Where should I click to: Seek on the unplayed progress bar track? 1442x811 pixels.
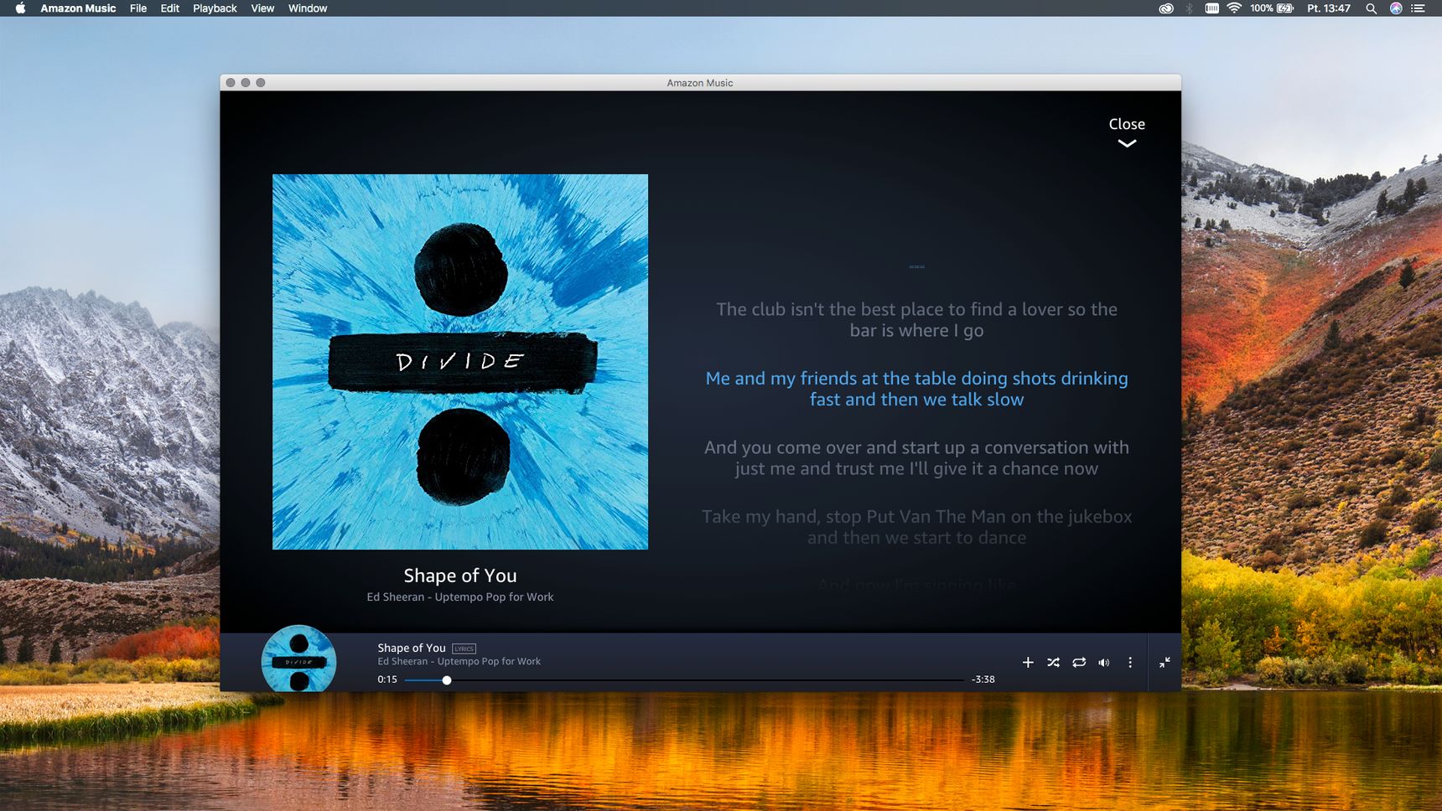(708, 680)
